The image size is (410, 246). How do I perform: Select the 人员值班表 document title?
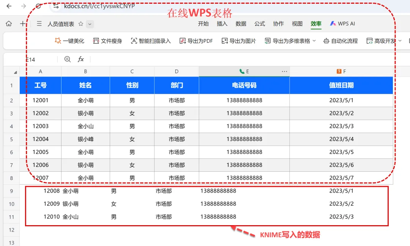pyautogui.click(x=61, y=24)
